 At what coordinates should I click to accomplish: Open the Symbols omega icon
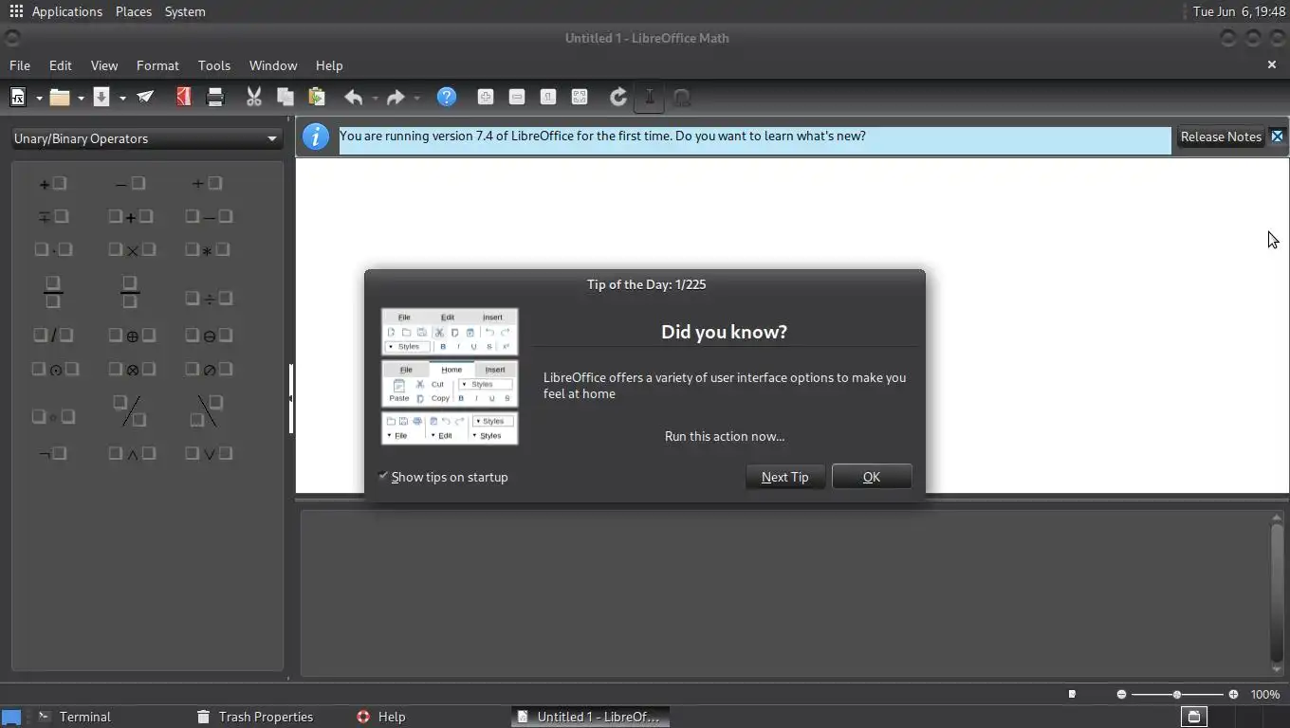pyautogui.click(x=681, y=97)
